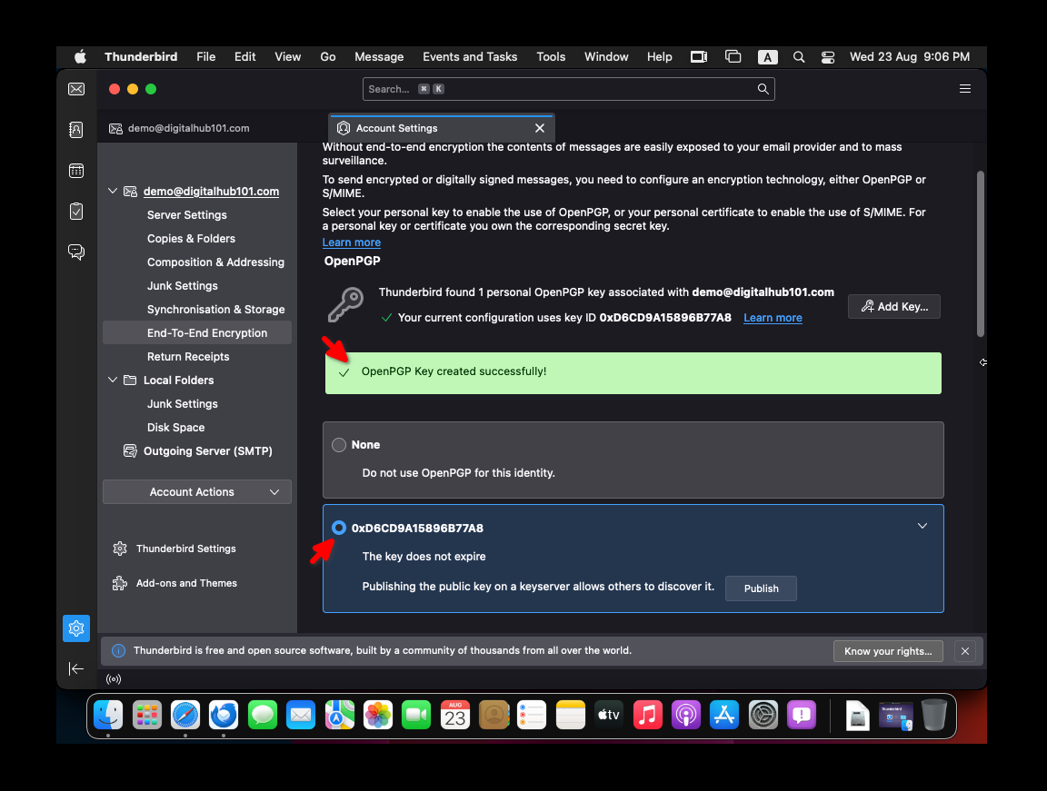Open App Store from the dock
The height and width of the screenshot is (791, 1047).
[x=724, y=716]
